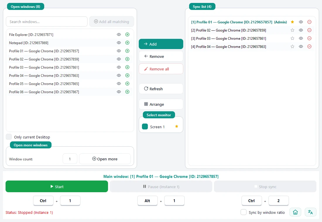Click plus icon for Profile 02 in open windows

pos(127,59)
